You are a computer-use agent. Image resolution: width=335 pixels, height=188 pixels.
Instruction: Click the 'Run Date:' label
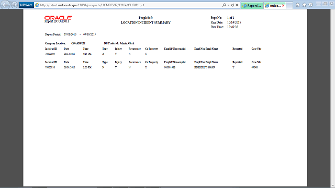[217, 22]
